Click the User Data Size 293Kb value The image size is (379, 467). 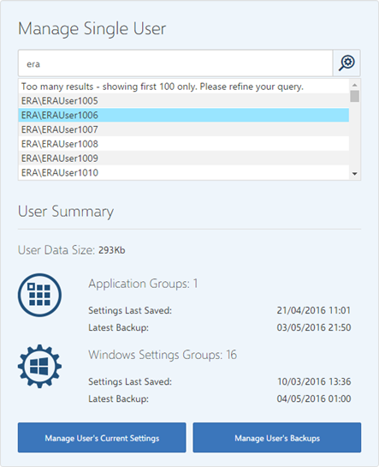coord(112,250)
